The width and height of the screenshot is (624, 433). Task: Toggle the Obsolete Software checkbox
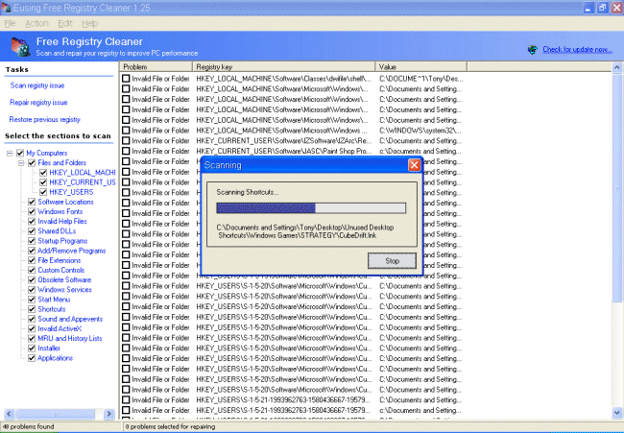coord(32,279)
